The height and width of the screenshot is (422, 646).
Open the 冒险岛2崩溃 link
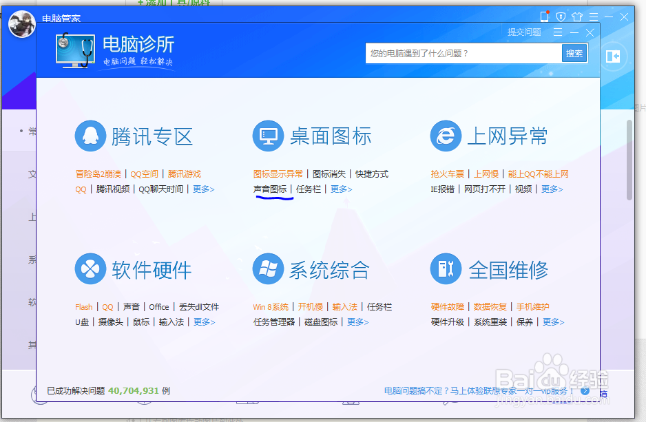tap(98, 173)
